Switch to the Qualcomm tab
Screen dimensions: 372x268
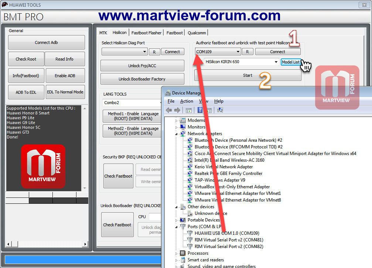197,33
